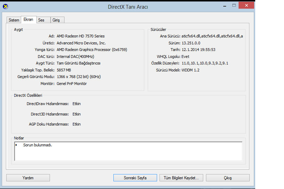Click the Direct3D Hızlandırması 'Etkin' value
This screenshot has width=284, height=189.
pyautogui.click(x=76, y=114)
